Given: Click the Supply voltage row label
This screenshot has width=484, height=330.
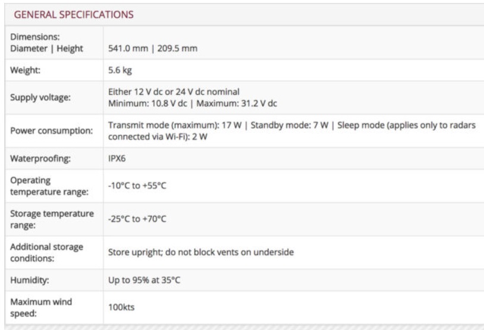Looking at the screenshot, I should [x=41, y=97].
